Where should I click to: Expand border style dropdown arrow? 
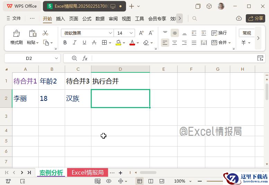[x=110, y=43]
